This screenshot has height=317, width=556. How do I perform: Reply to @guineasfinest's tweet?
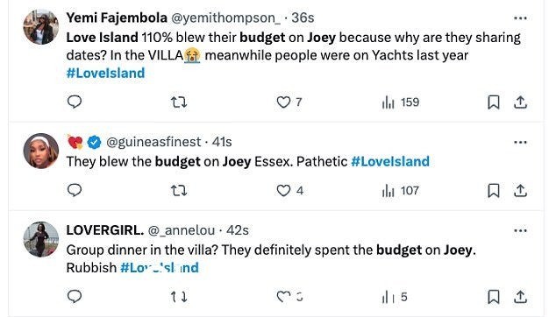click(75, 191)
